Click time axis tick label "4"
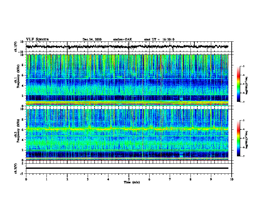The height and width of the screenshot is (201, 261). [x=108, y=179]
